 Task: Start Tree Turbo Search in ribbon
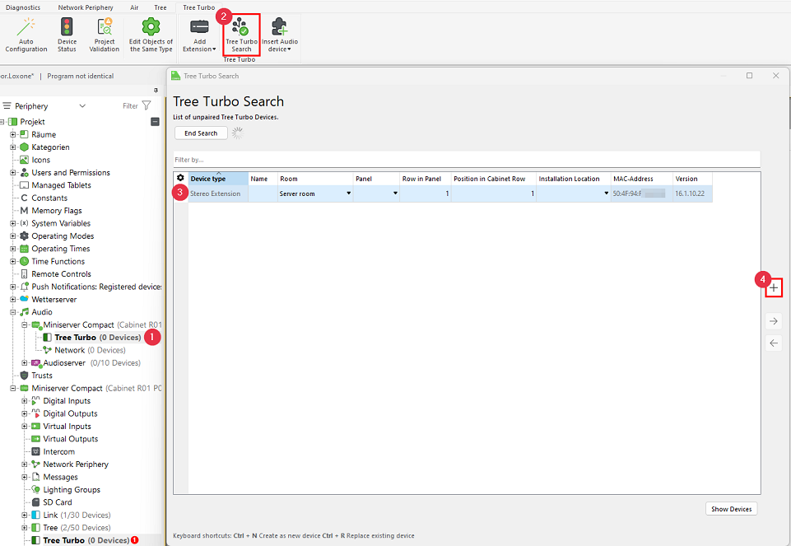pyautogui.click(x=241, y=33)
